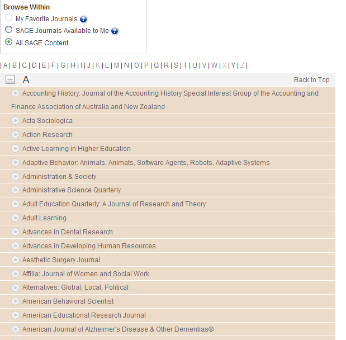Jump to letter E in alphabet index
Viewport: 346px width, 340px height.
(44, 65)
